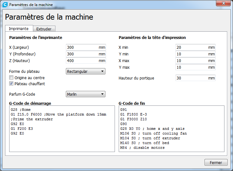Click the 'M140 S0 ; turn off bed' line
233x171 pixels.
tap(145, 143)
